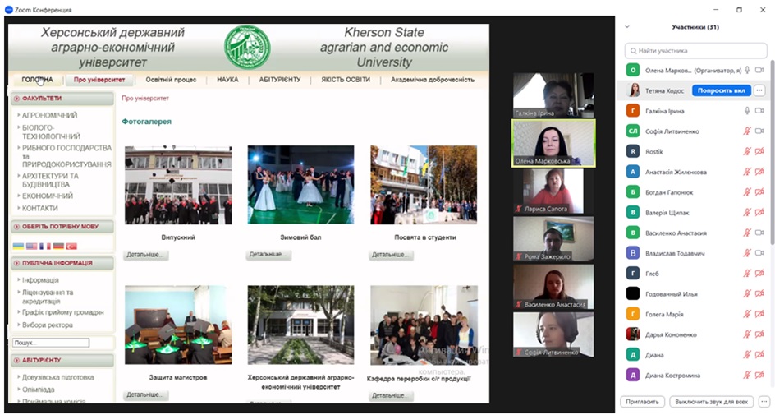Open НАУКА menu tab
Screen dimensions: 775x415
(227, 79)
